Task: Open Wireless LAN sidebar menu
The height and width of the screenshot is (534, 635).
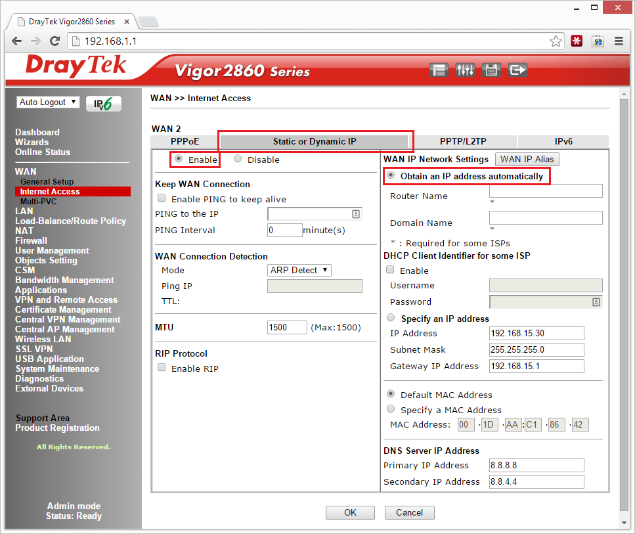Action: point(43,339)
